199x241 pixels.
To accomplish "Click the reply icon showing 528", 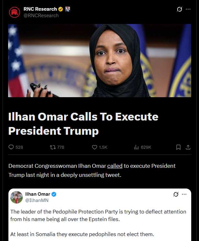I will [x=16, y=147].
